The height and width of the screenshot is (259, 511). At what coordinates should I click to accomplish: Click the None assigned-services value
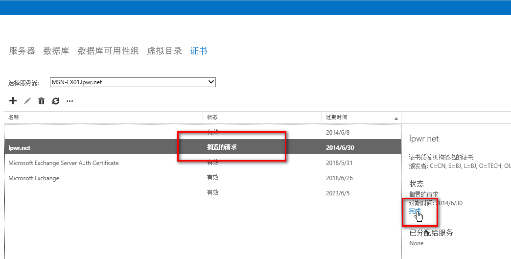[x=417, y=243]
